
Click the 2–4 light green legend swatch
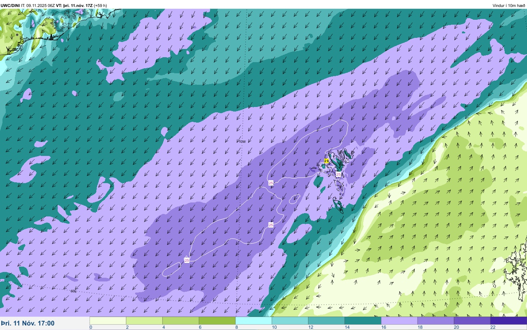(144, 321)
